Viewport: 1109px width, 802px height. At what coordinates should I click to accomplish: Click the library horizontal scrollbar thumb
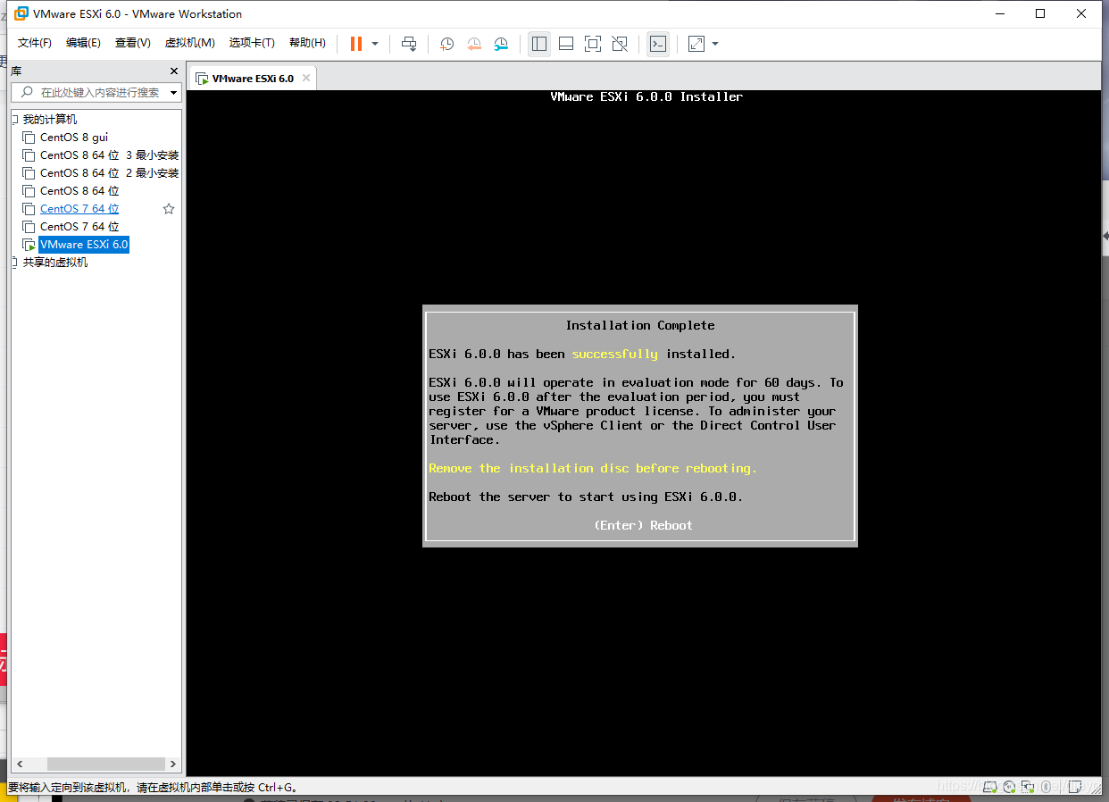[106, 764]
